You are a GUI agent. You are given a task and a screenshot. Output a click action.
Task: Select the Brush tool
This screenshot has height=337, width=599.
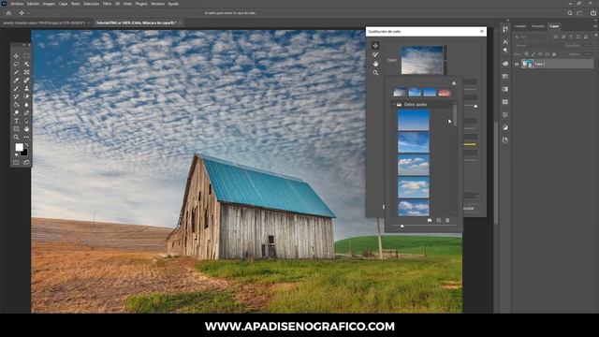[x=16, y=89]
